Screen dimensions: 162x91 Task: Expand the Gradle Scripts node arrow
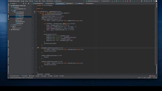click(x=10, y=30)
